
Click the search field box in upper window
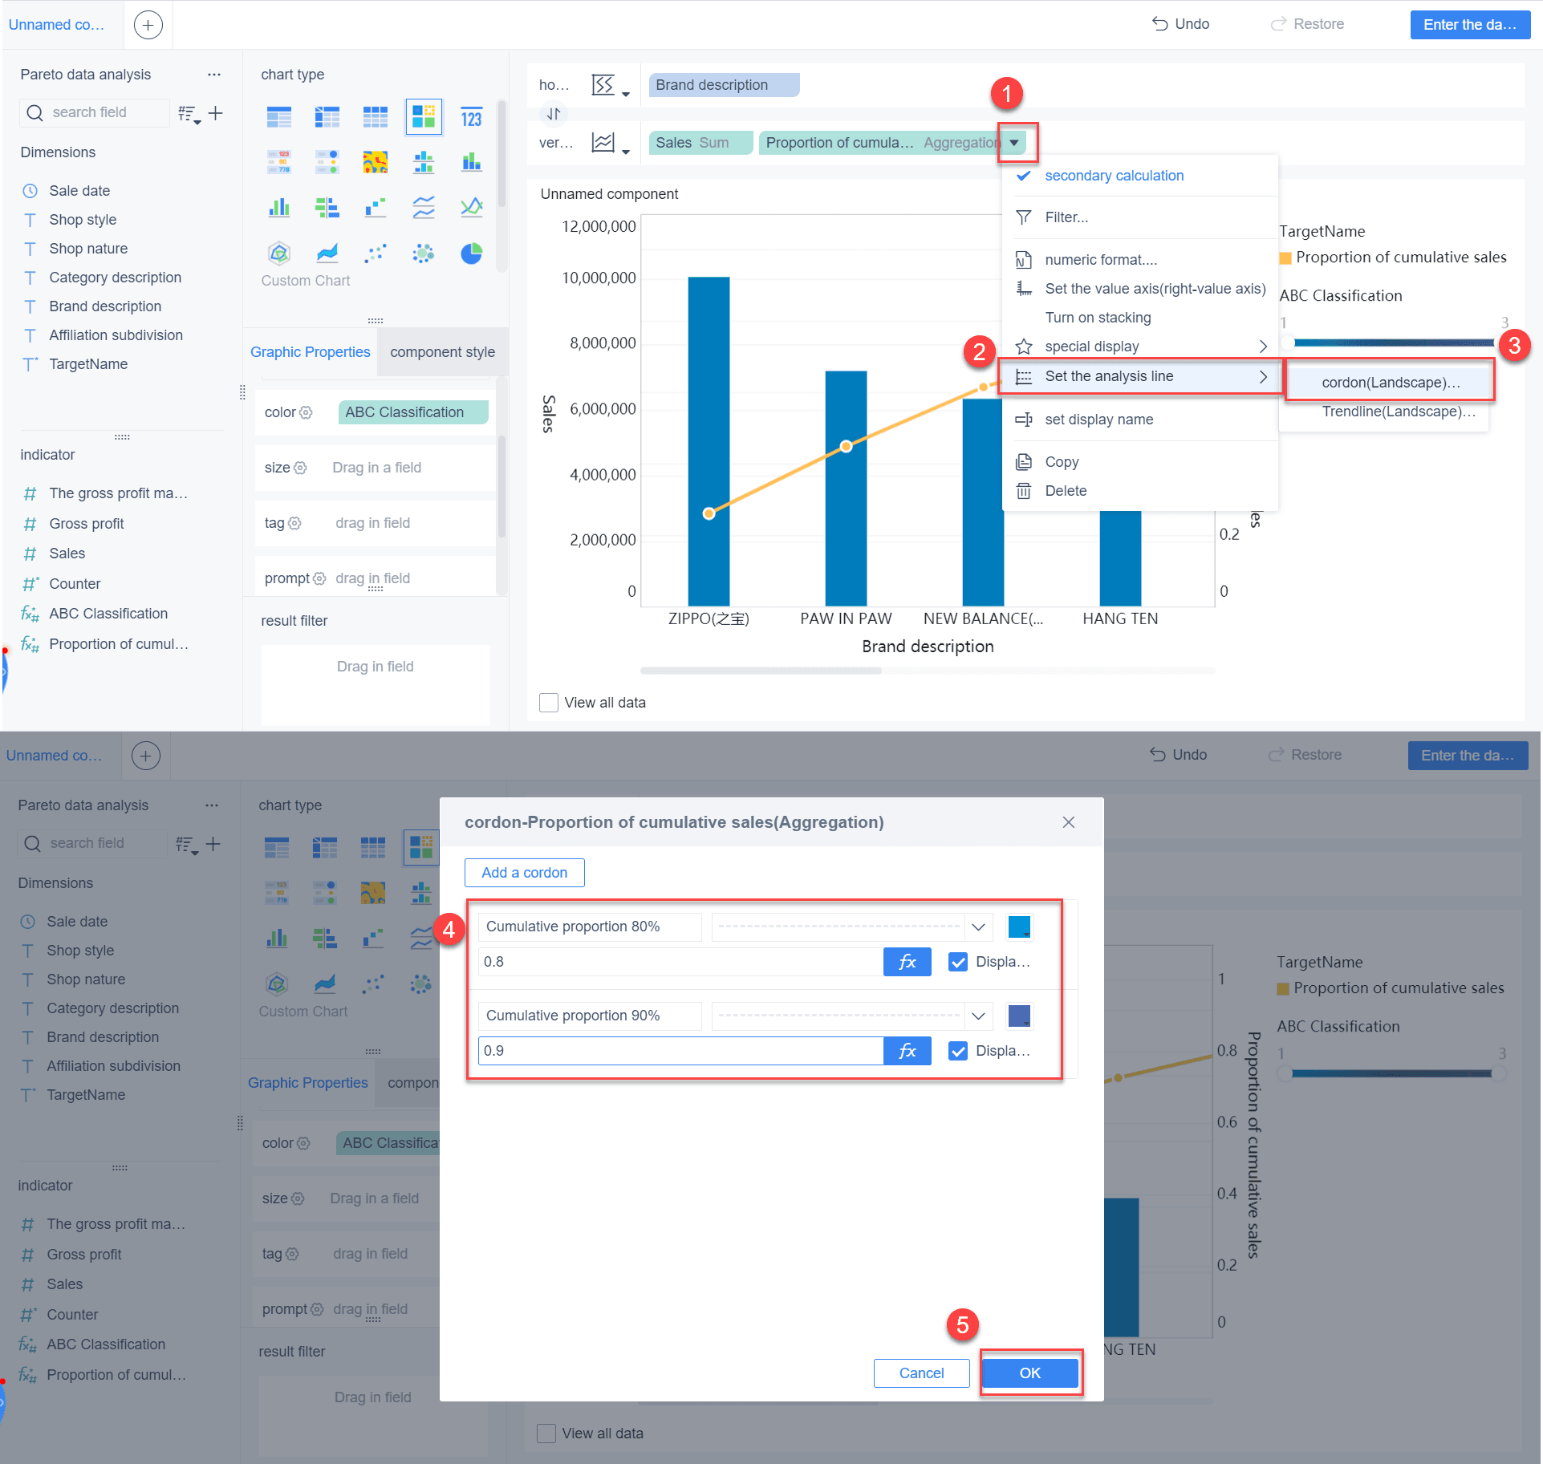coord(95,113)
